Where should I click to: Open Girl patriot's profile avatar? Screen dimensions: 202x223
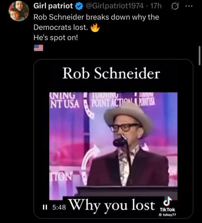(19, 11)
